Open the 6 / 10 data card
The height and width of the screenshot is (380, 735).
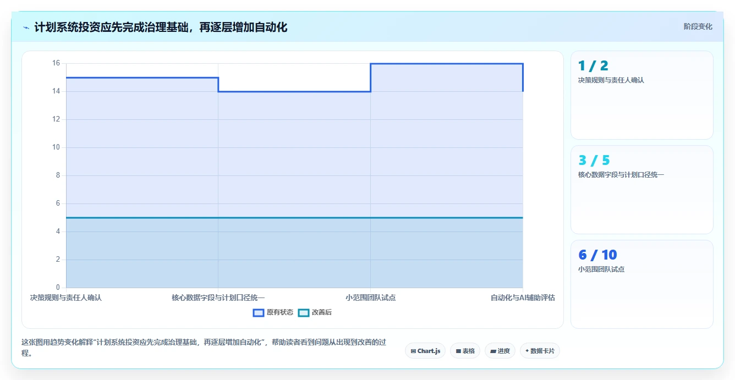point(642,284)
